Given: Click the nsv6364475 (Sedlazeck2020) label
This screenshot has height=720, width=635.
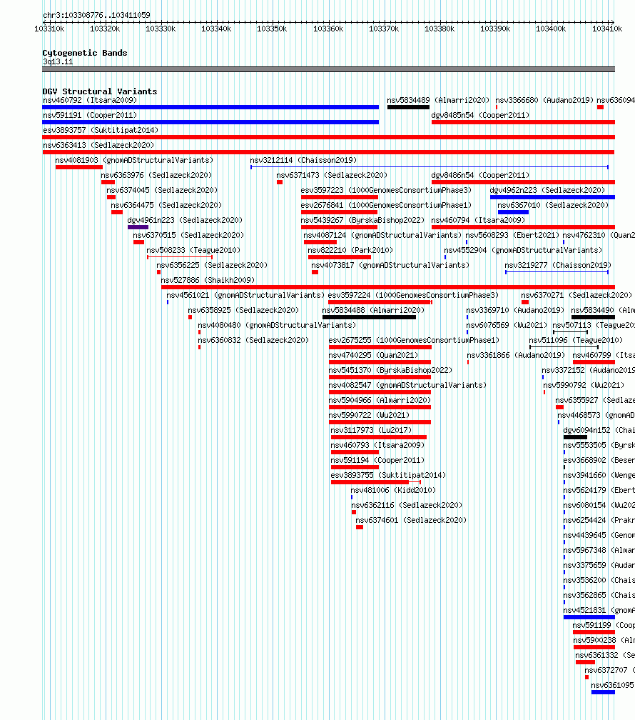Looking at the screenshot, I should (x=166, y=205).
